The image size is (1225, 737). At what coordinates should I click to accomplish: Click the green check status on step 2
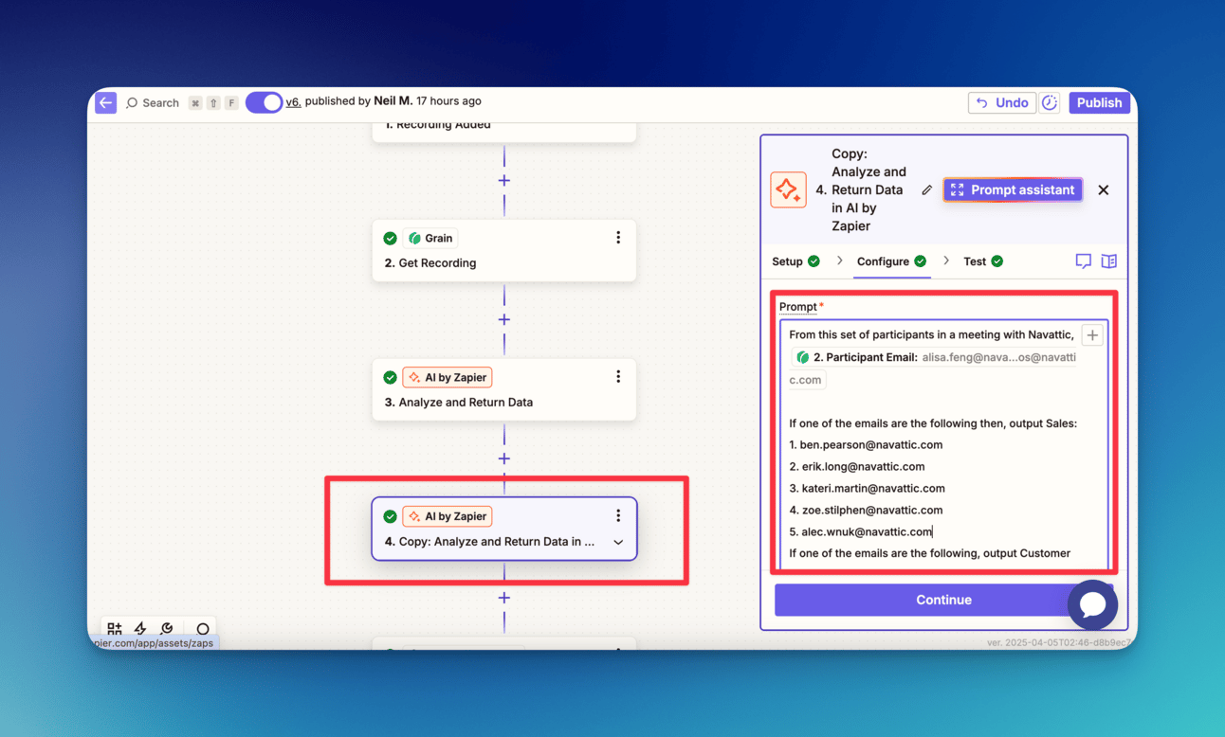390,238
